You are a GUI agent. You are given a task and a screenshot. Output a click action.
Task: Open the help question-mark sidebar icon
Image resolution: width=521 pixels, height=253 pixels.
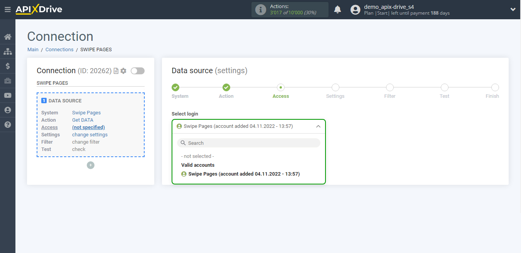coord(8,125)
